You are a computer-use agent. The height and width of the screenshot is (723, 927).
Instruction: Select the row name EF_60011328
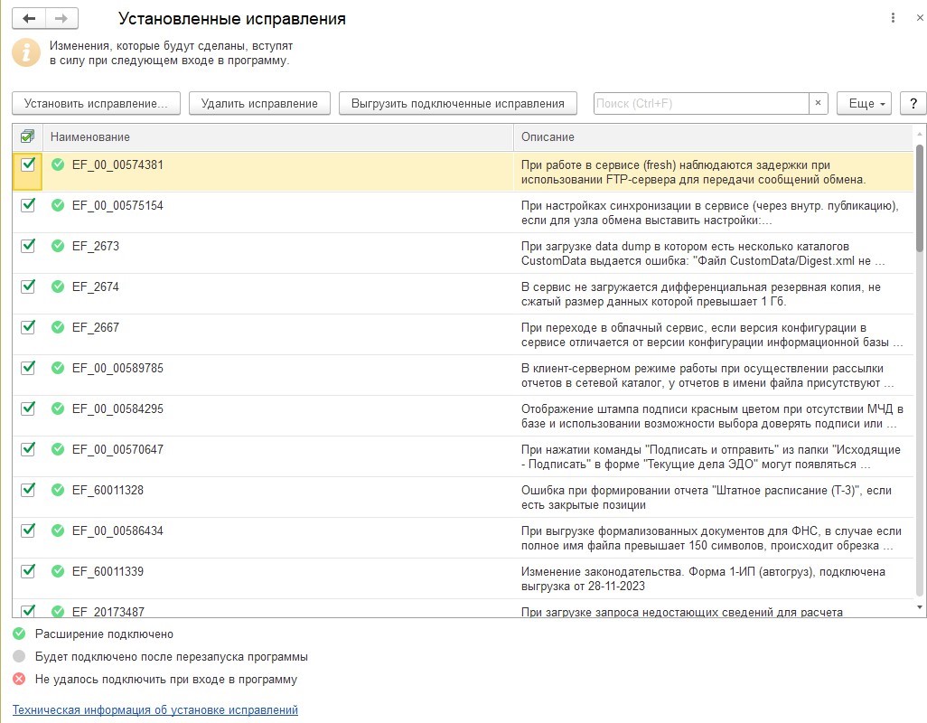tap(108, 491)
